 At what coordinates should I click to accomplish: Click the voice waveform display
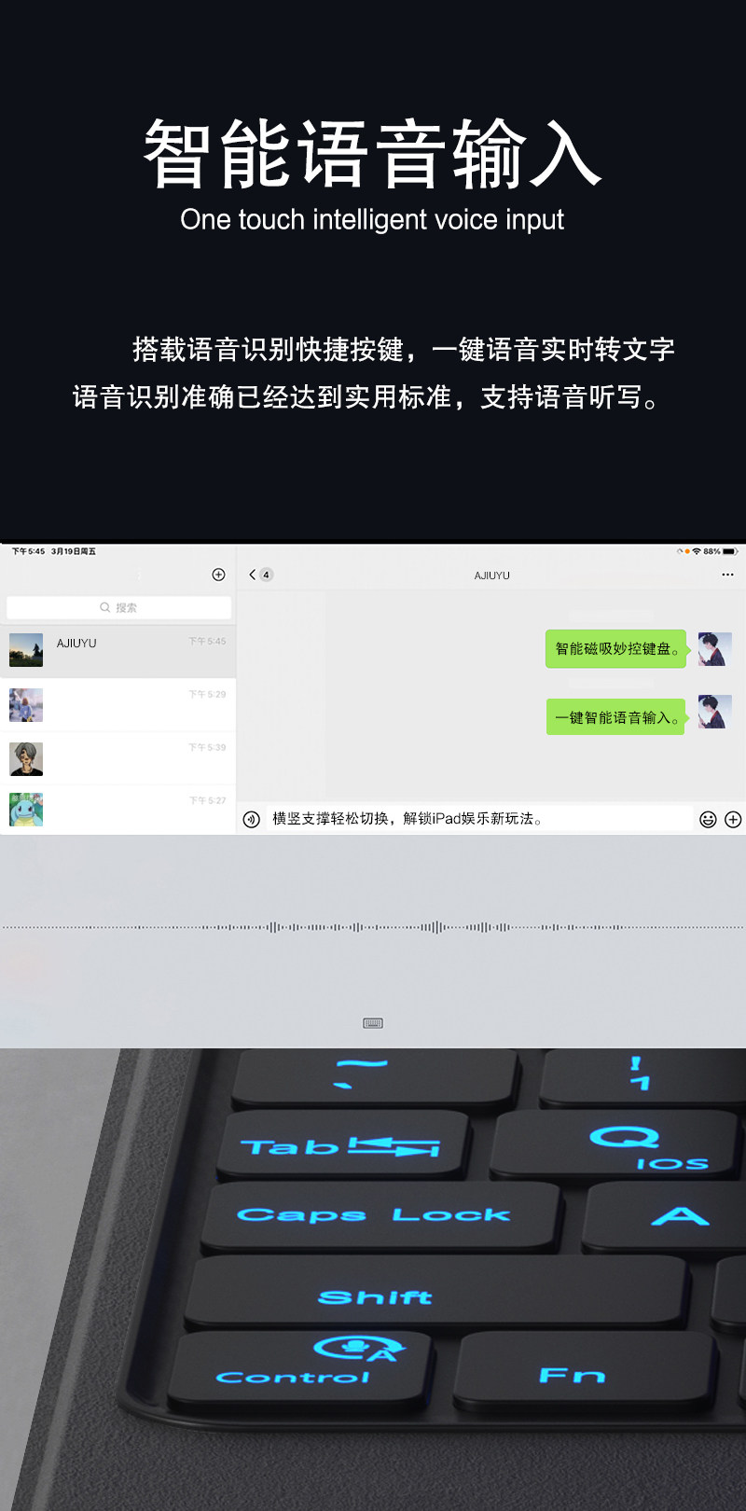point(373,927)
